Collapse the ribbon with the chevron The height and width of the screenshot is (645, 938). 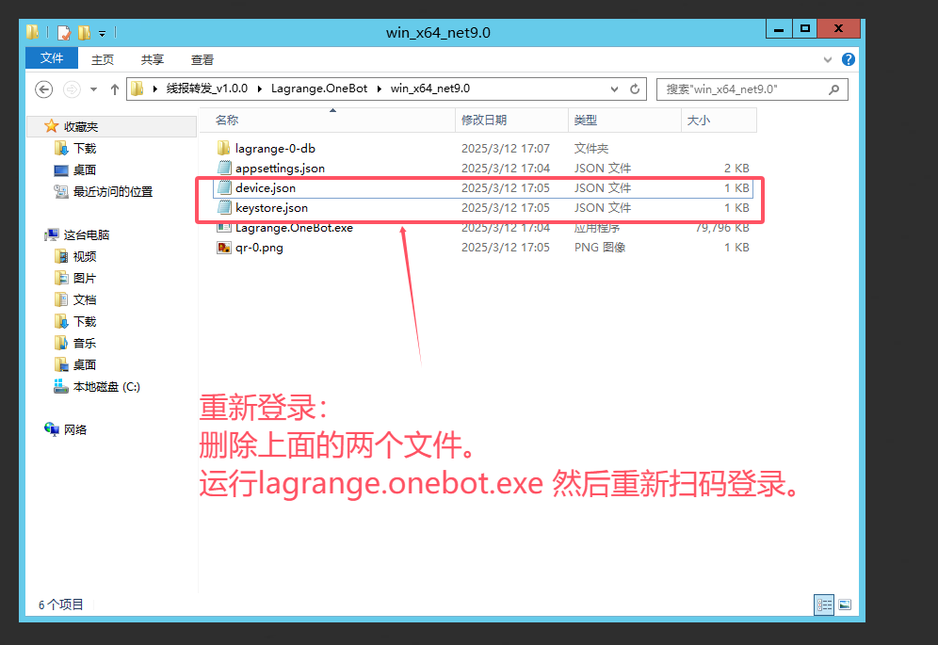[x=827, y=57]
